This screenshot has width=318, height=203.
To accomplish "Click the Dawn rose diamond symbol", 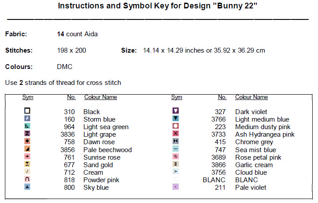I will click(27, 141).
